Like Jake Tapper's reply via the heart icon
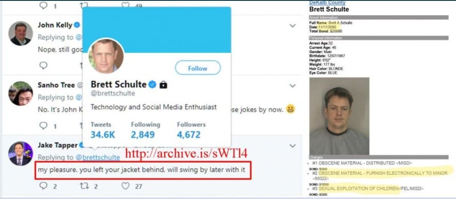The width and height of the screenshot is (456, 199). click(x=125, y=186)
